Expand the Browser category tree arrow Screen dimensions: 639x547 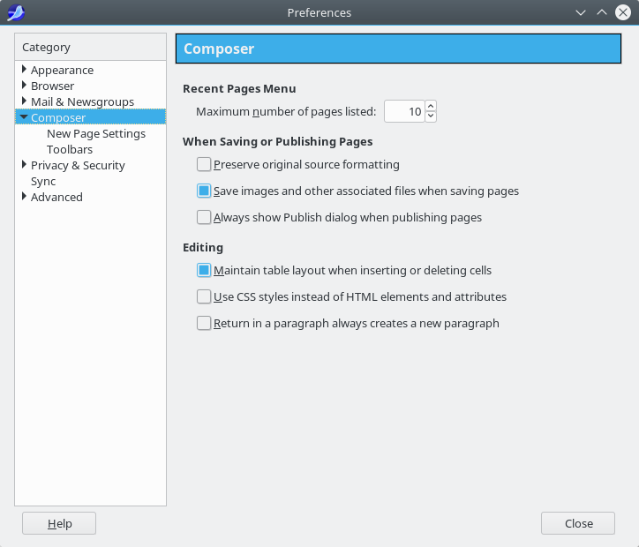tap(24, 86)
